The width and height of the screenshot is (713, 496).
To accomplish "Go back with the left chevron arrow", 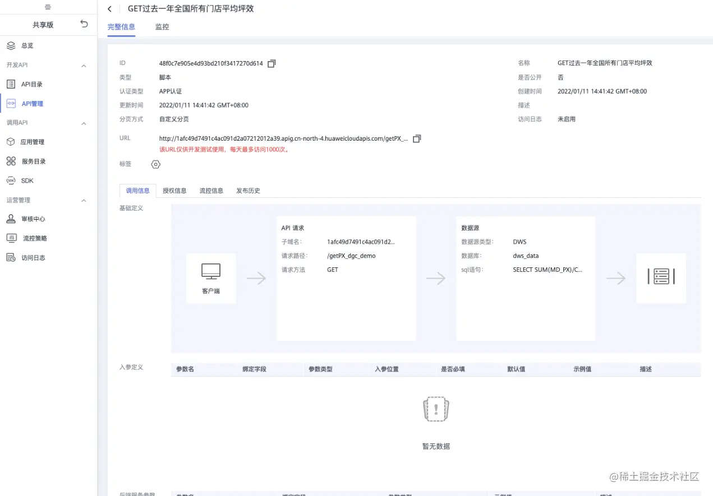I will click(x=109, y=9).
